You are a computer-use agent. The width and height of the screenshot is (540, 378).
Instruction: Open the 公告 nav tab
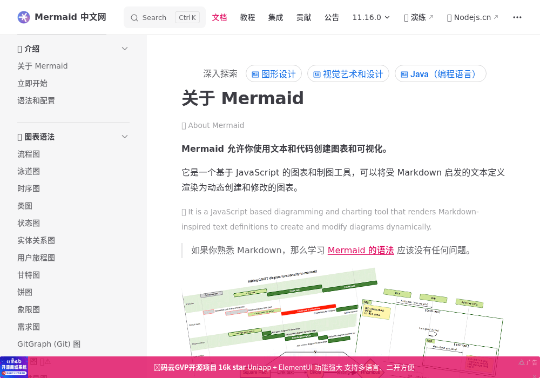point(332,17)
